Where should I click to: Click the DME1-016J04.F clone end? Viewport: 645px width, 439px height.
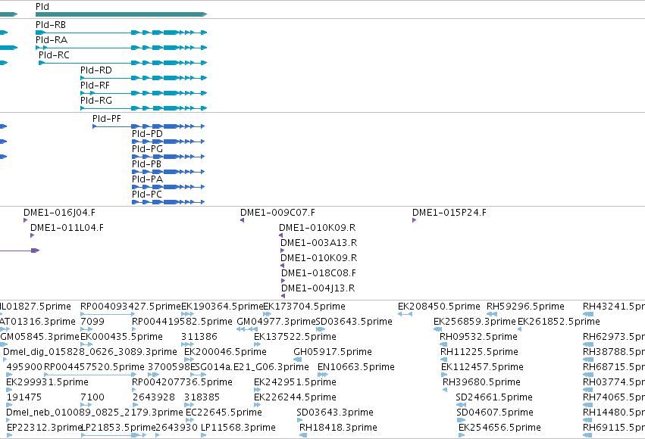26,220
